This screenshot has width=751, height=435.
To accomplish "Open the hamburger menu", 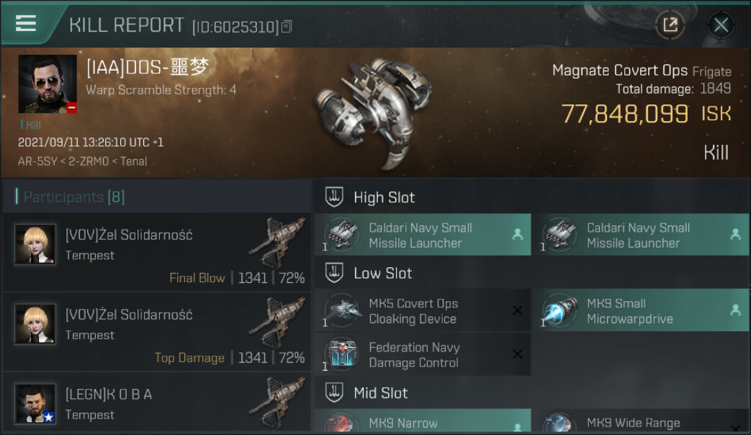I will [26, 23].
